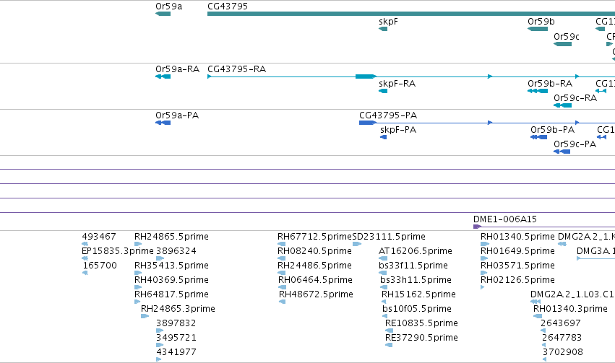Select the bs33h11.5prime EST label

(x=416, y=280)
